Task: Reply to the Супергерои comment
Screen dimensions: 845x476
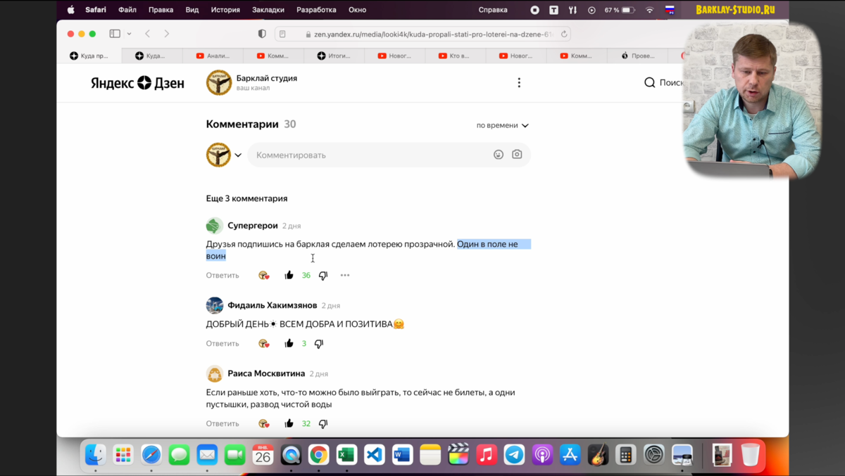Action: (223, 276)
